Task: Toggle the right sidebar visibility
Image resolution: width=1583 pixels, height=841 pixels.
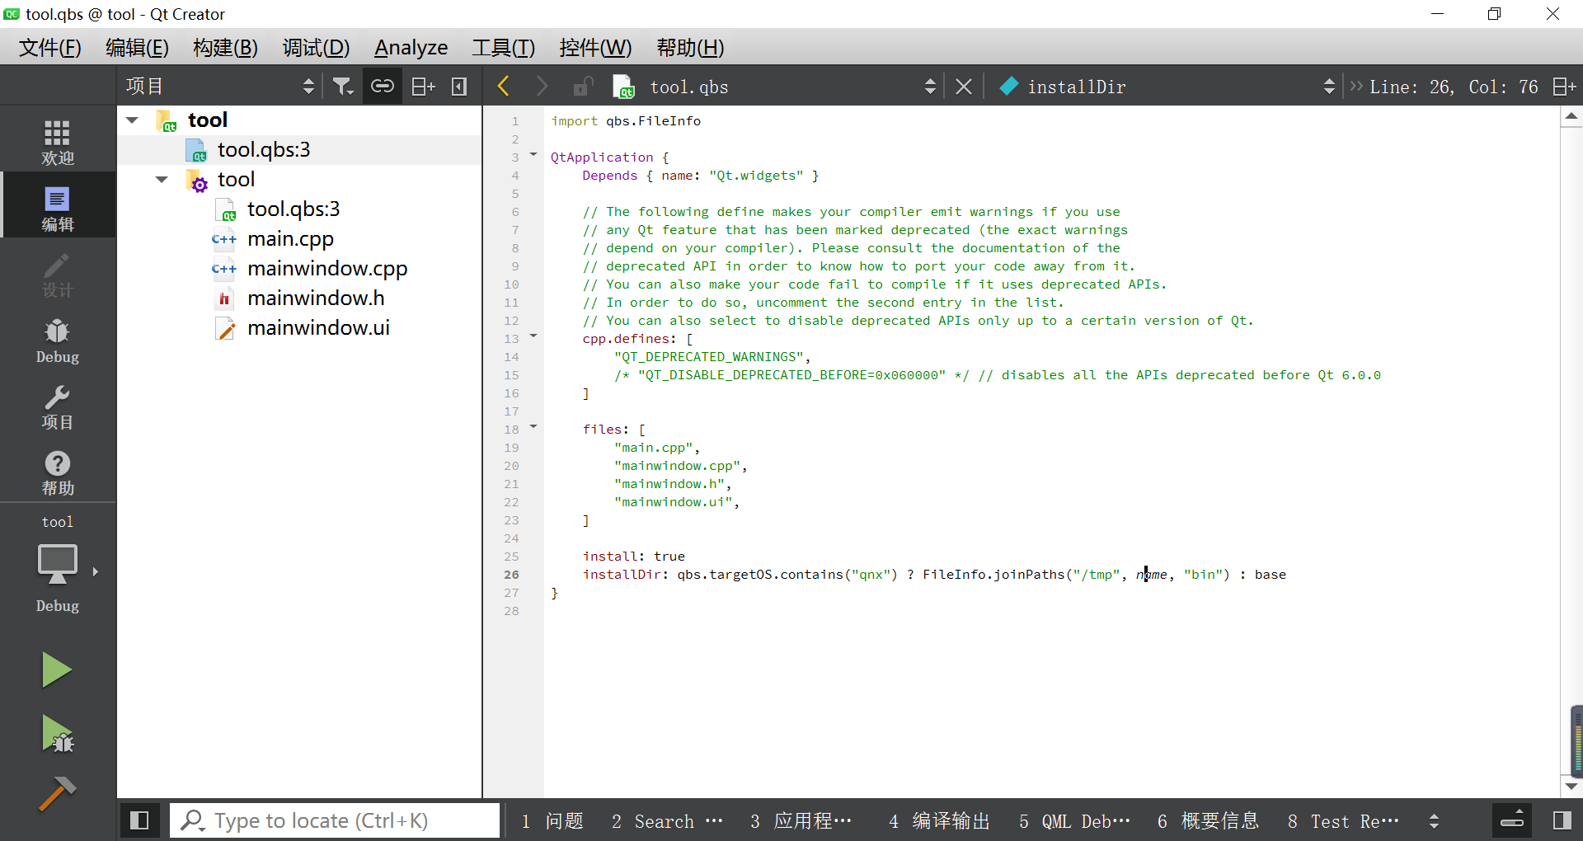Action: (x=1562, y=820)
